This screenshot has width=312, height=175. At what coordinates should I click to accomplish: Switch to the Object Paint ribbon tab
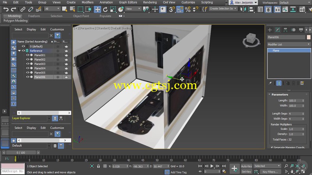coord(81,16)
